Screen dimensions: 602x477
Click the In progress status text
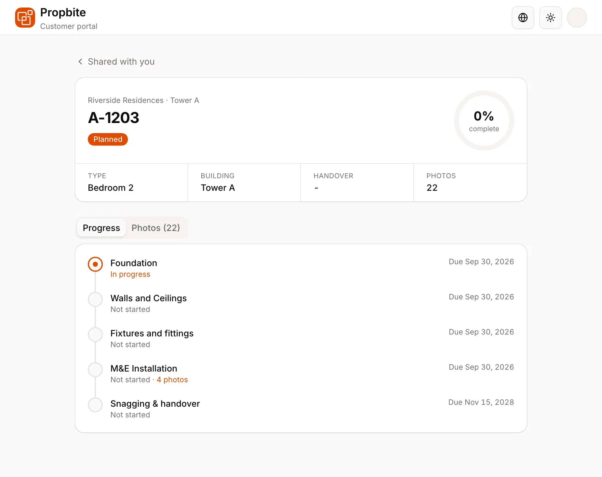(x=130, y=274)
